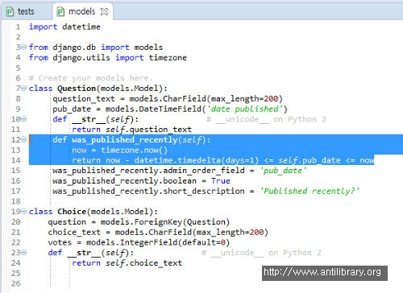
Task: Click 'Choice' class name on line 19
Action: (72, 212)
